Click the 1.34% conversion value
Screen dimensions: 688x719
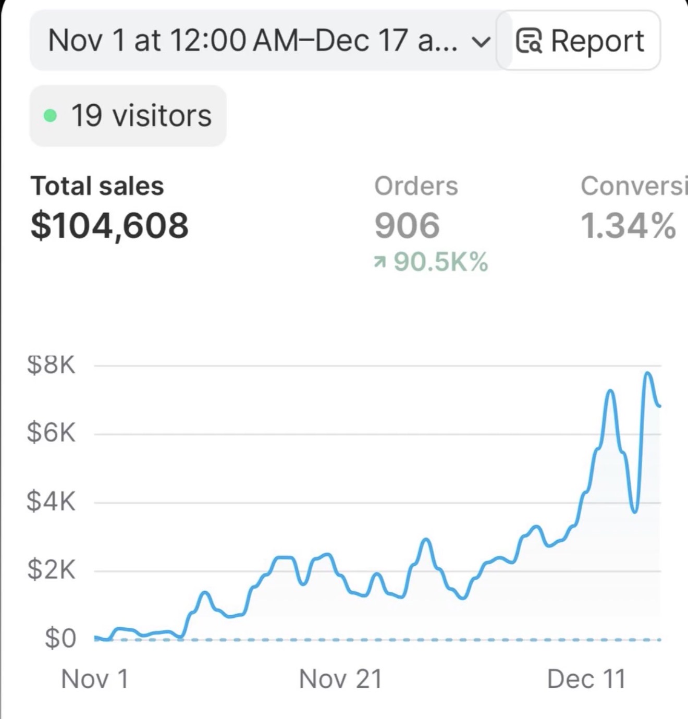(629, 226)
